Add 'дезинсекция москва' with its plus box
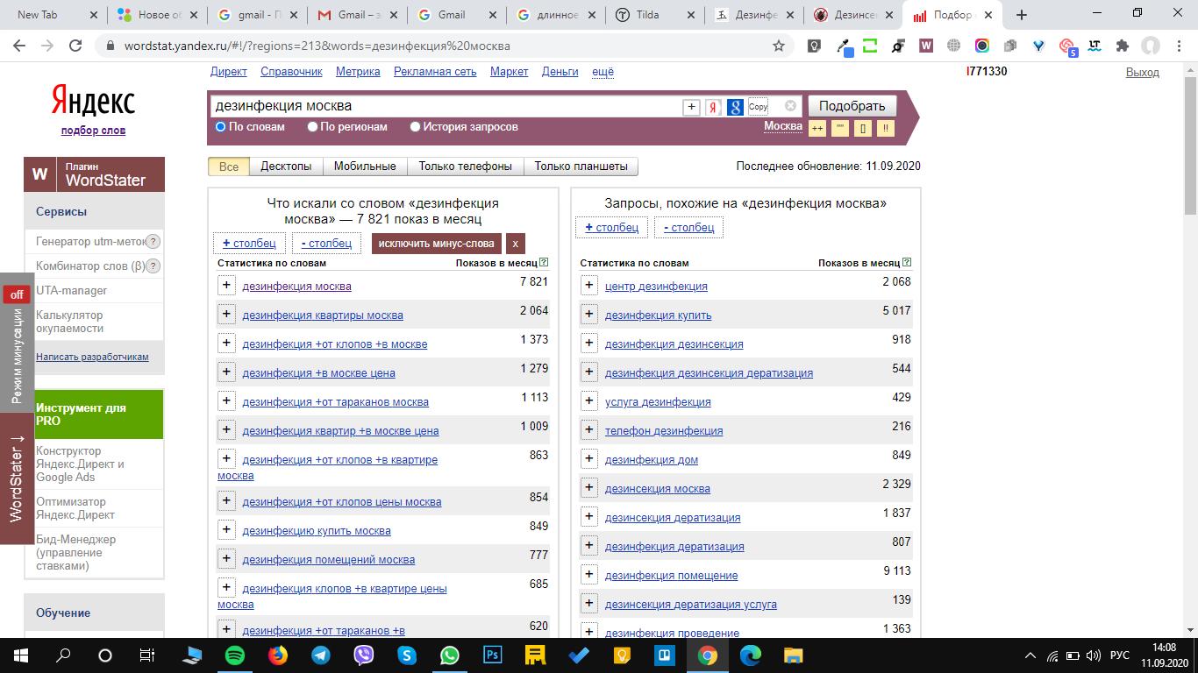The image size is (1198, 673). tap(589, 487)
